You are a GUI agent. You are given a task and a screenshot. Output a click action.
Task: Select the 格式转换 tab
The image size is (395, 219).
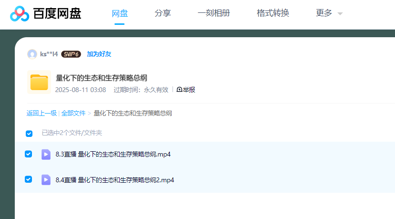tap(273, 13)
